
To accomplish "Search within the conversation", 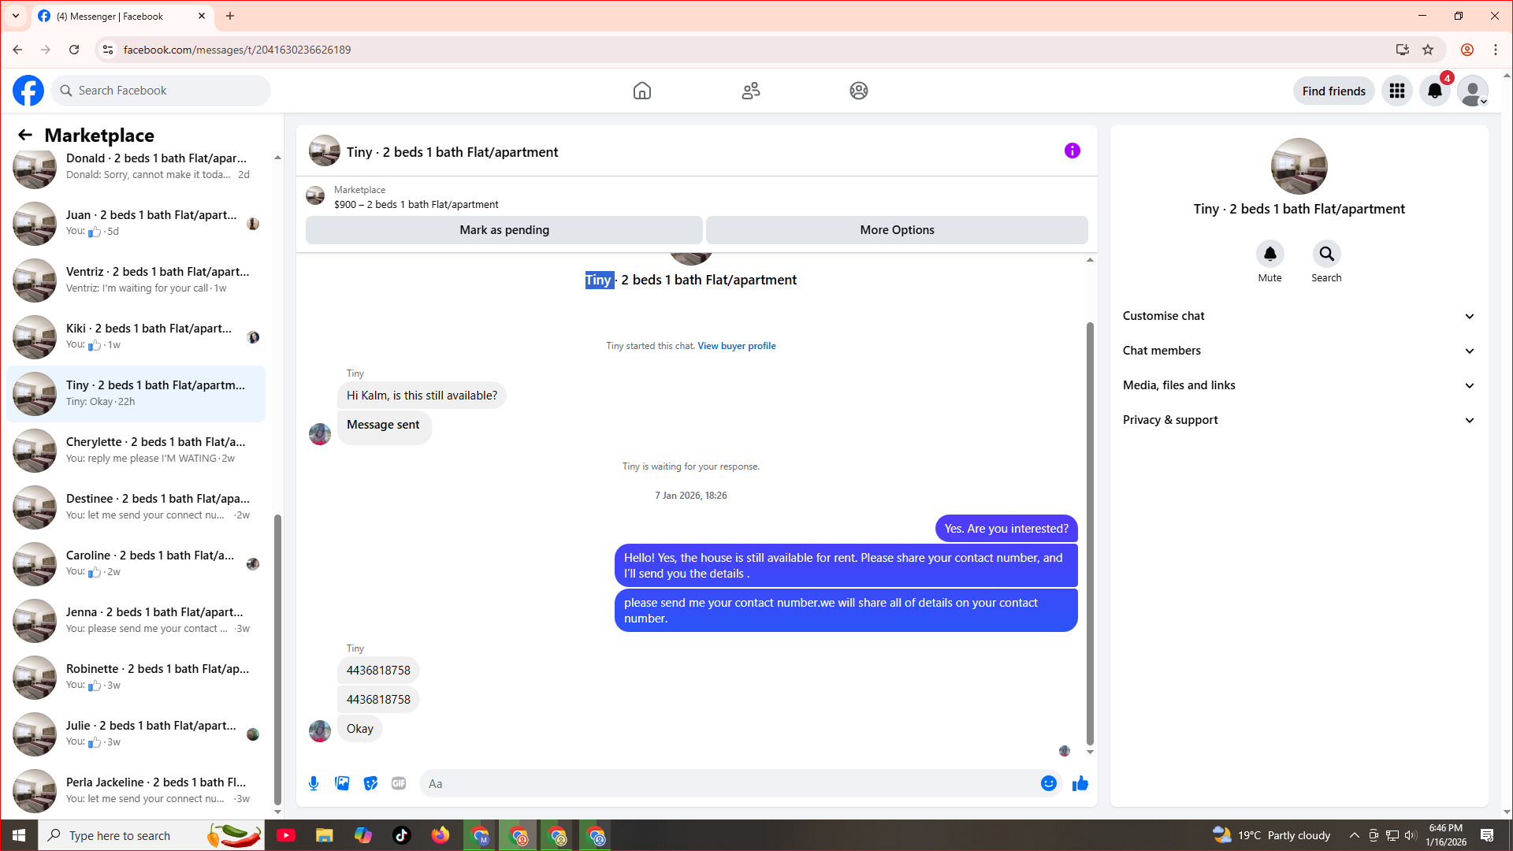I will pyautogui.click(x=1326, y=255).
